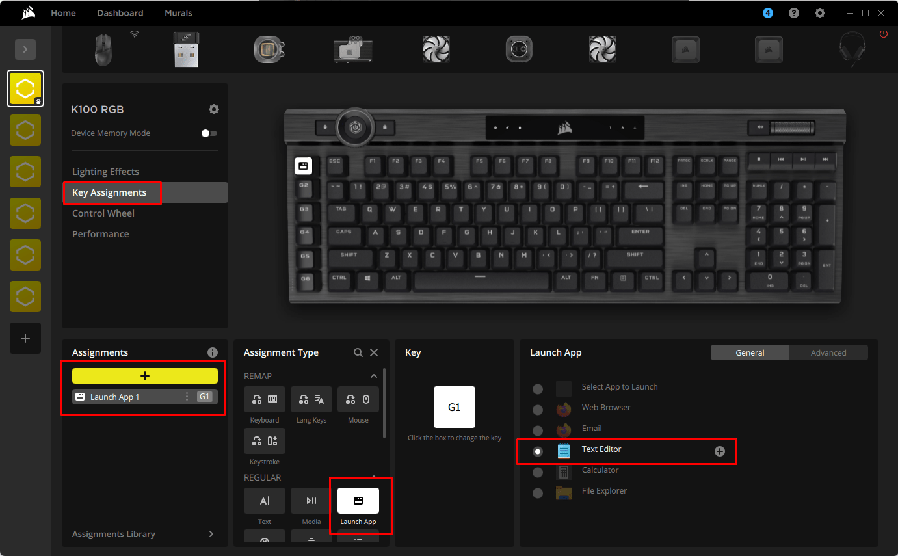Viewport: 898px width, 556px height.
Task: Select the headset device in the device bar
Action: [x=852, y=49]
